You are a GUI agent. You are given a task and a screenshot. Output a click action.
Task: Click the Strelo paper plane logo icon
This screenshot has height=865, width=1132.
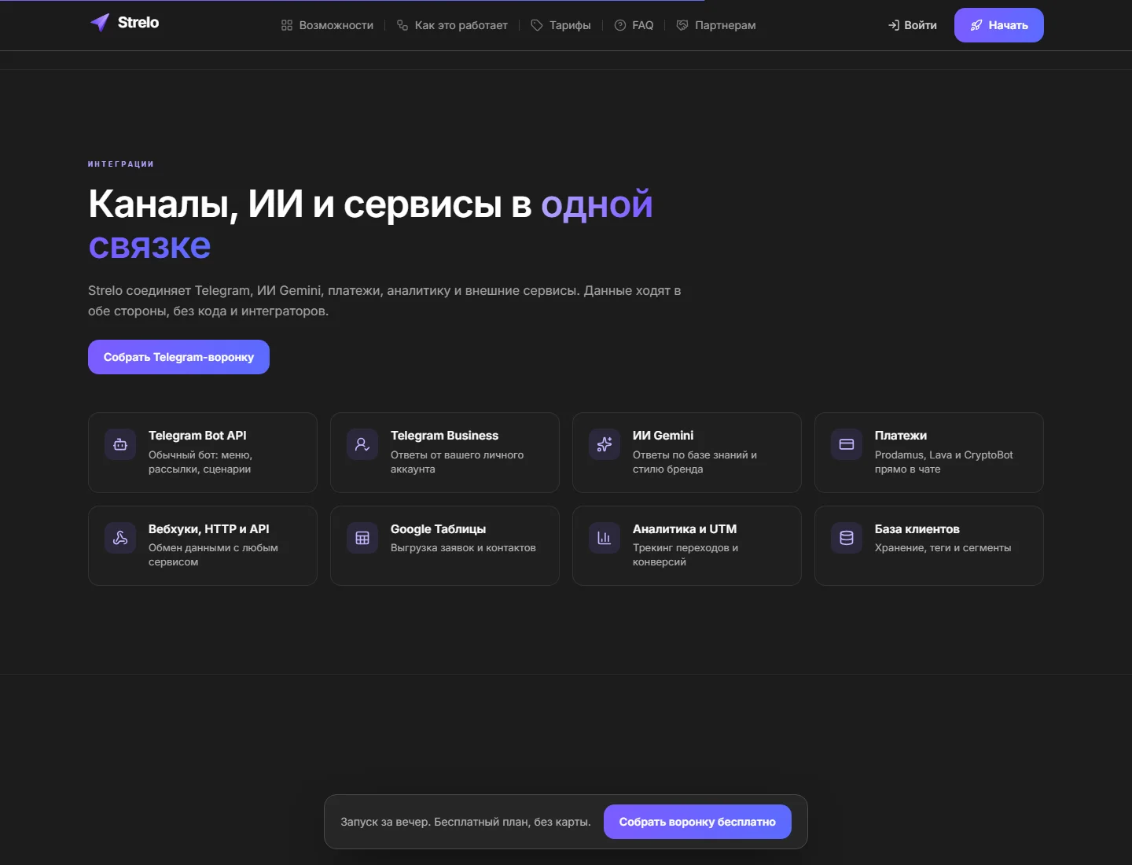pyautogui.click(x=100, y=23)
